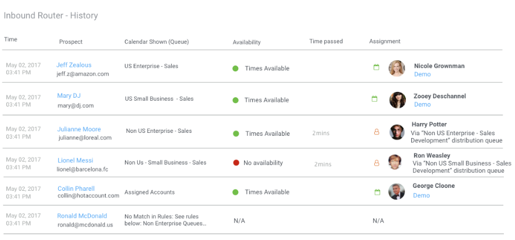The width and height of the screenshot is (515, 240).
Task: Click the calendar icon beside Zooey Deschannel
Action: [374, 99]
